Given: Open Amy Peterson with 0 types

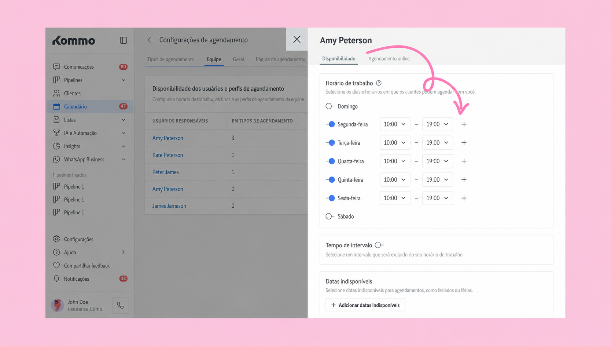Looking at the screenshot, I should [168, 189].
